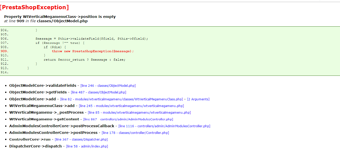
Task: Click the 'WtVerticalMegamenuClass->add' trace entry
Action: tap(42, 106)
